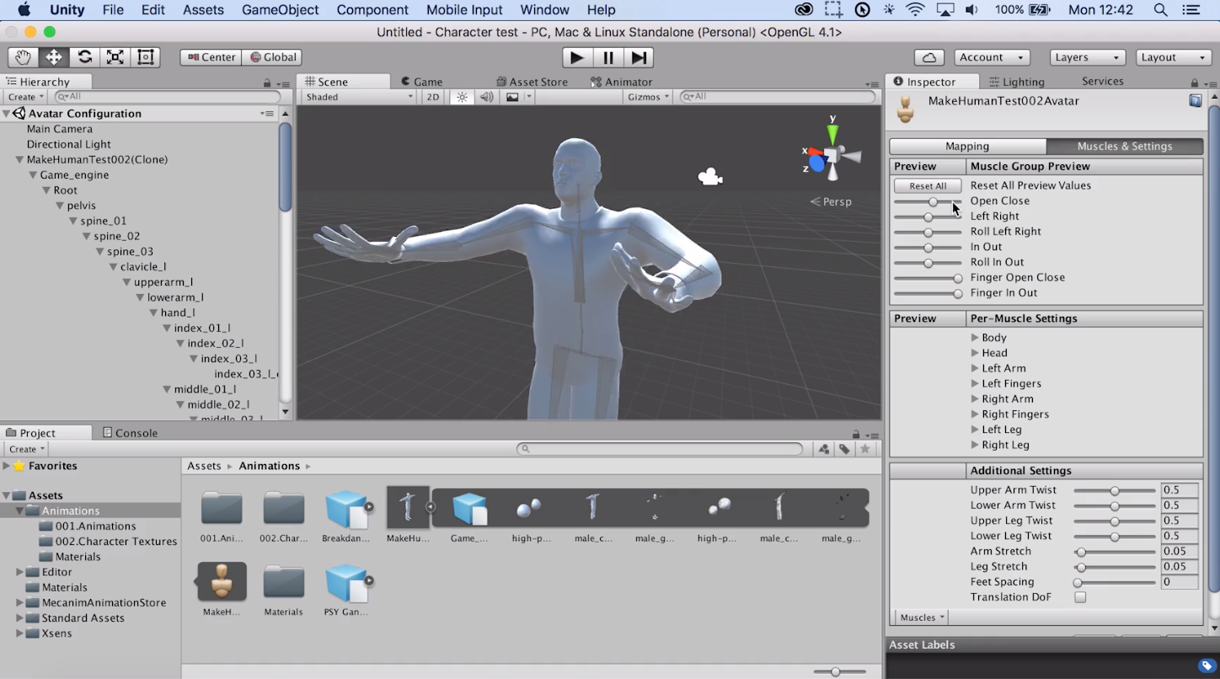Open the GameObject menu

click(x=280, y=10)
